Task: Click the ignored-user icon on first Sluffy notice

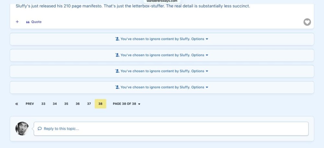Action: [x=117, y=39]
